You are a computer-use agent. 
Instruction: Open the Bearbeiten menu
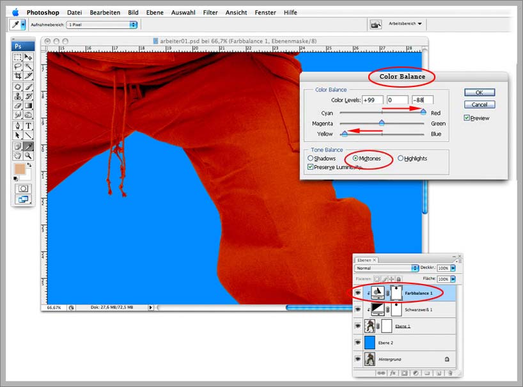105,12
